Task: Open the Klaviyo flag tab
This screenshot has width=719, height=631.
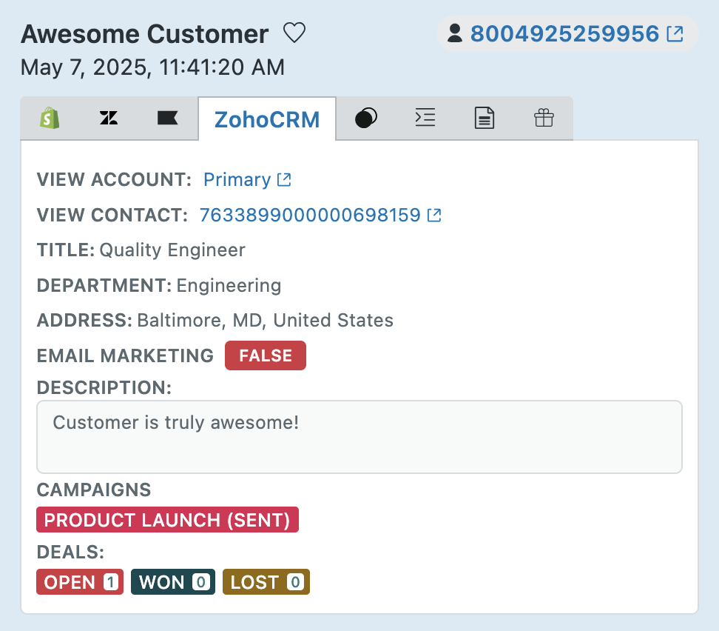Action: pos(167,118)
